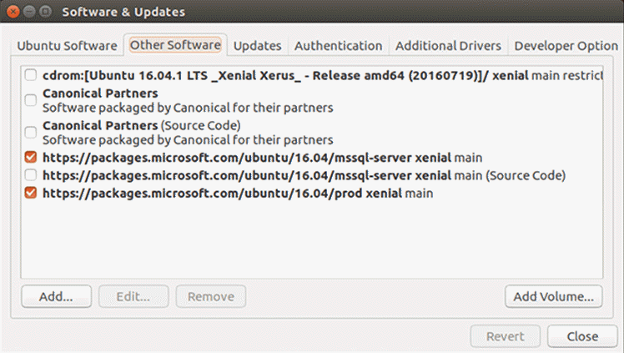Click the Add... button

pyautogui.click(x=56, y=296)
